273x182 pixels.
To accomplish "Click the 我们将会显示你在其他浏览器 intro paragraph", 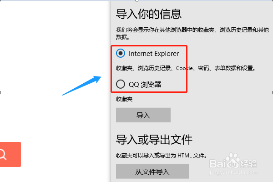I will pyautogui.click(x=192, y=33).
